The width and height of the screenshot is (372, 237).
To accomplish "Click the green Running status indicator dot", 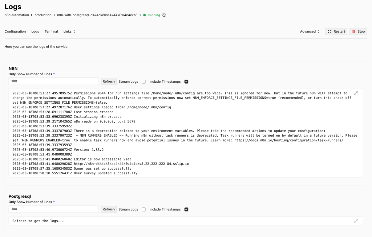I will (x=145, y=15).
